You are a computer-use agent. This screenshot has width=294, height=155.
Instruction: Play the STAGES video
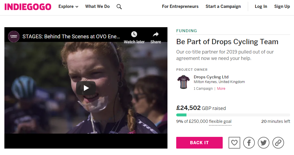(x=86, y=88)
